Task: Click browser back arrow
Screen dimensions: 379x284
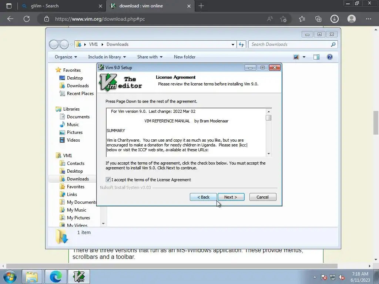Action: pyautogui.click(x=10, y=19)
